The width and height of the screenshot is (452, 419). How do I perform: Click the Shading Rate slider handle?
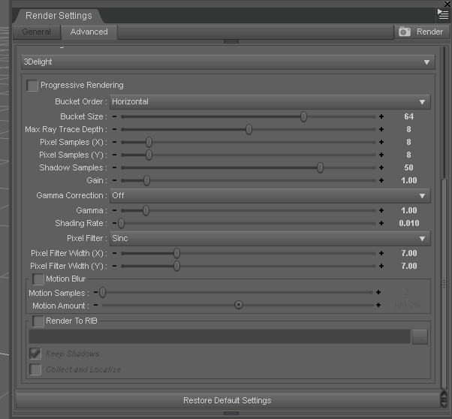point(121,223)
